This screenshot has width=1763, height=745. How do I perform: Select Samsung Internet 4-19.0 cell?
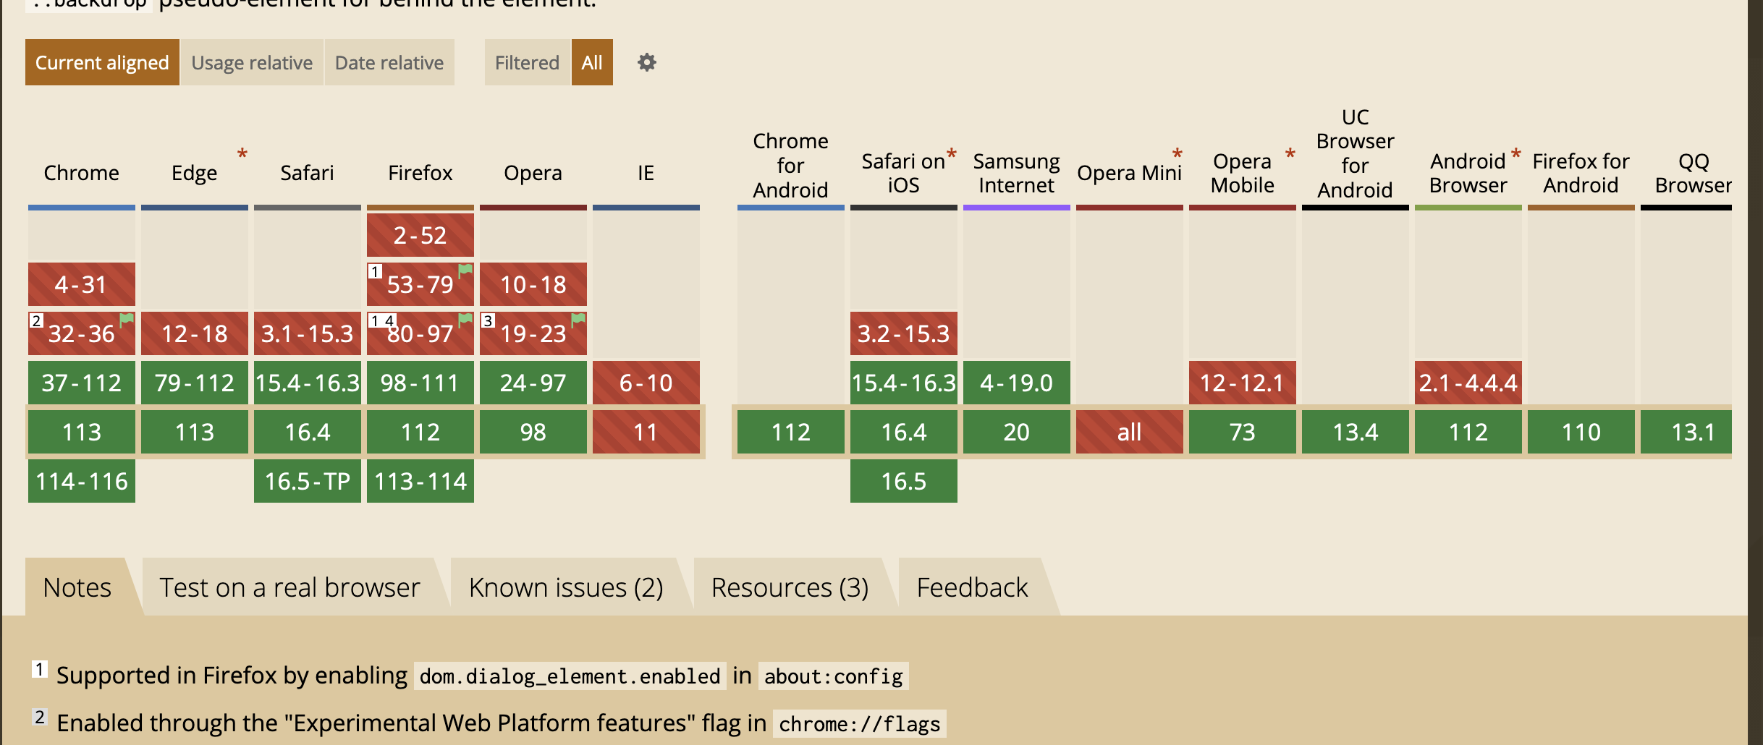click(x=1017, y=383)
